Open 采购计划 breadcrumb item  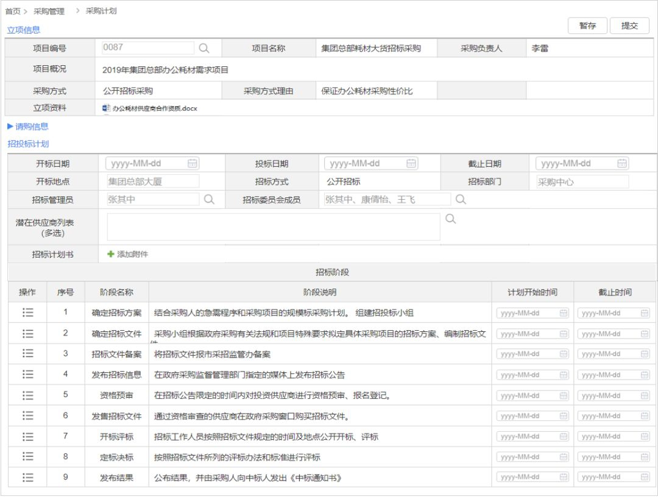pyautogui.click(x=101, y=11)
